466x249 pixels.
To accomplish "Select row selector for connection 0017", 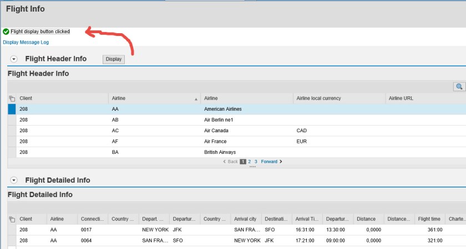I will pos(12,230).
